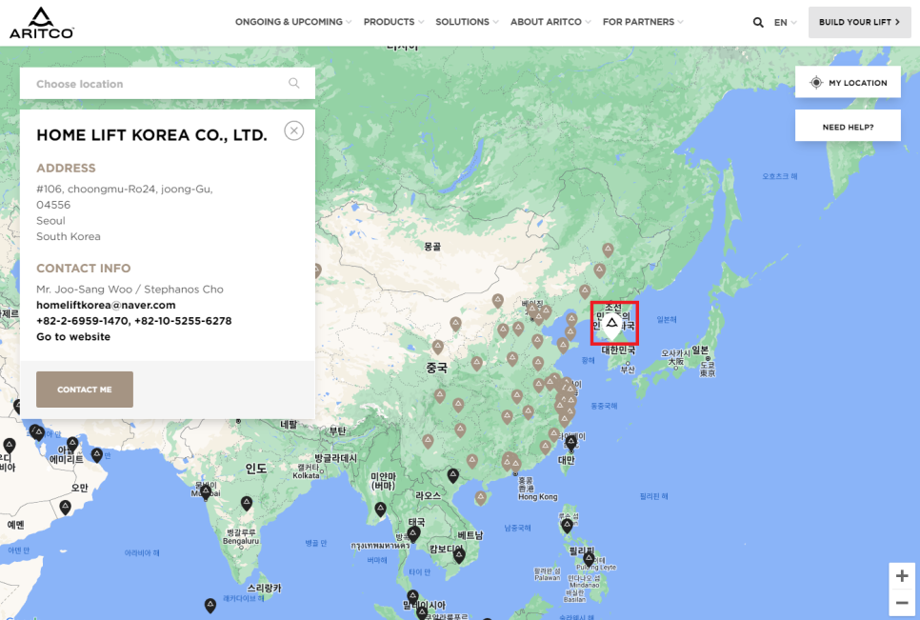Image resolution: width=920 pixels, height=620 pixels.
Task: Click the Need Help? button
Action: click(x=848, y=126)
